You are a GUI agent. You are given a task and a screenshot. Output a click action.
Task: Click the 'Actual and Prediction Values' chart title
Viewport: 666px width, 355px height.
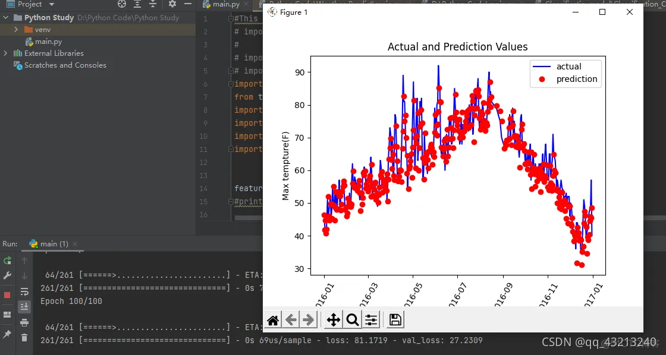457,47
